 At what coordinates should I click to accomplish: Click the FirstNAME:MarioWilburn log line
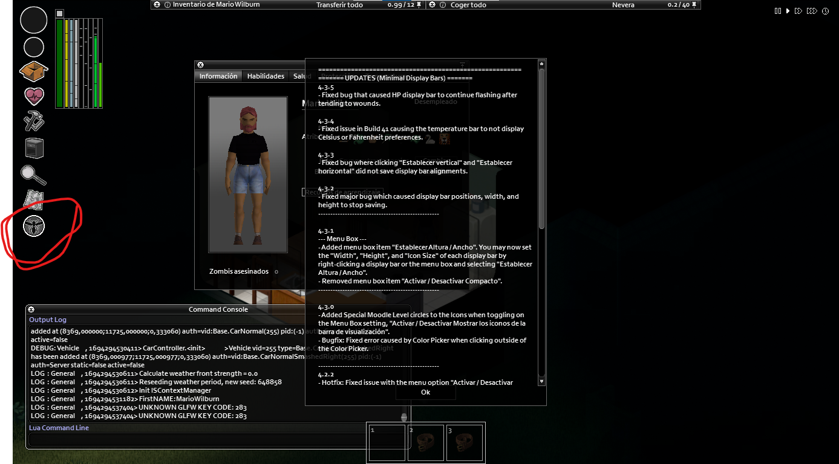coord(125,399)
